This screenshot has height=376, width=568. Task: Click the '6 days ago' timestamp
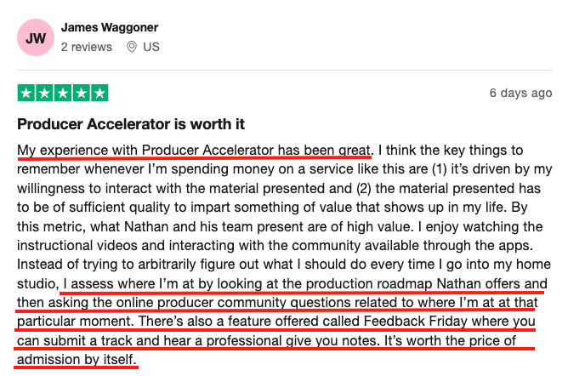tap(521, 93)
